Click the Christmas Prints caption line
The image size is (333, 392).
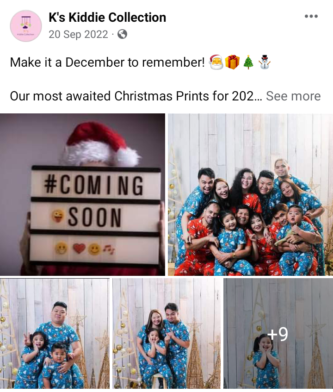tap(136, 96)
